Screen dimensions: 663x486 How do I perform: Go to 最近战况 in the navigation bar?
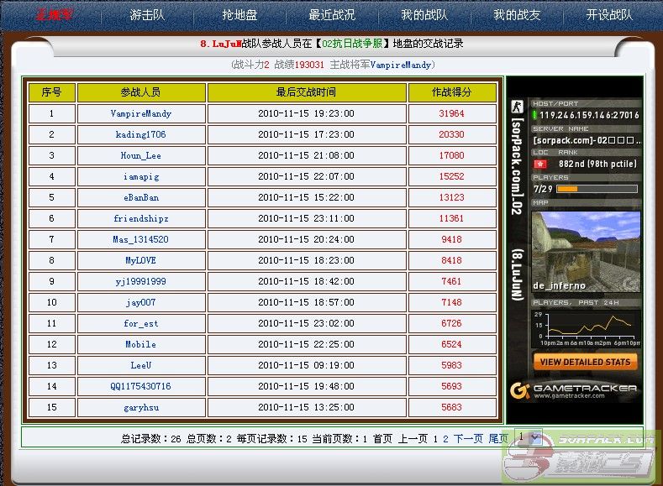[332, 15]
